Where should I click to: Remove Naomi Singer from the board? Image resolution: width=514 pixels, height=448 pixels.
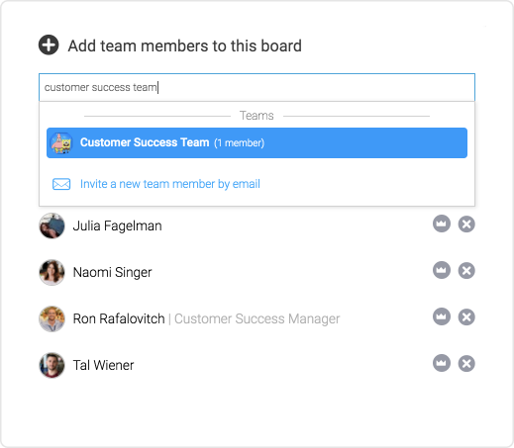pos(466,271)
